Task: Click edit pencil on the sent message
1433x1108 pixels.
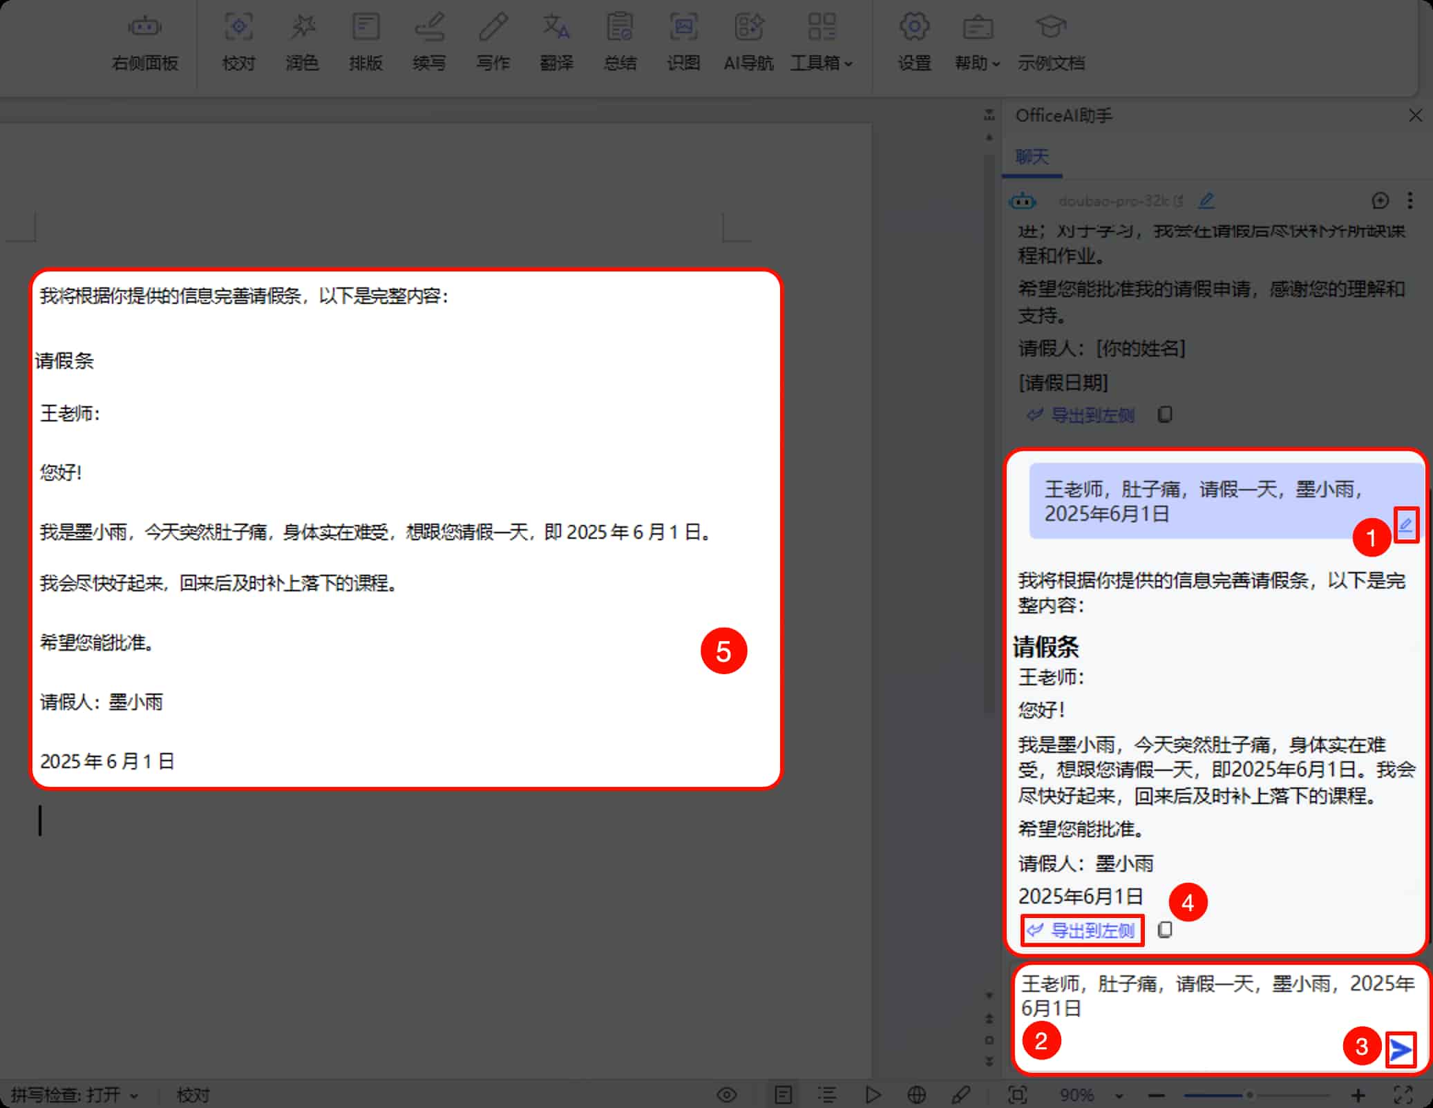Action: pos(1405,526)
